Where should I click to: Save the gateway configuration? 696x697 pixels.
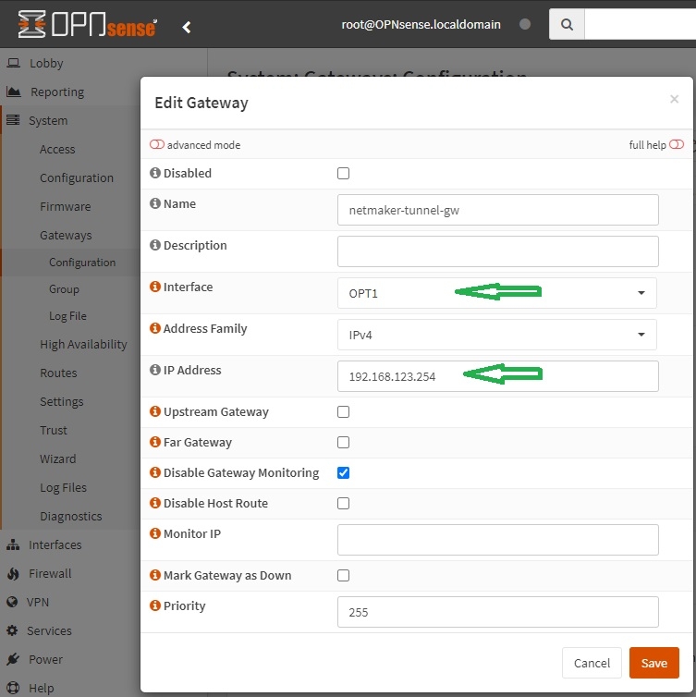click(653, 663)
